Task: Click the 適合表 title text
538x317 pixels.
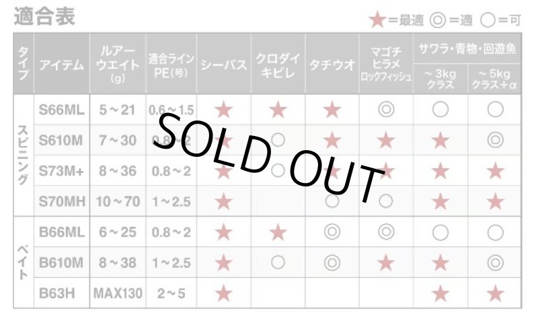Action: coord(44,16)
